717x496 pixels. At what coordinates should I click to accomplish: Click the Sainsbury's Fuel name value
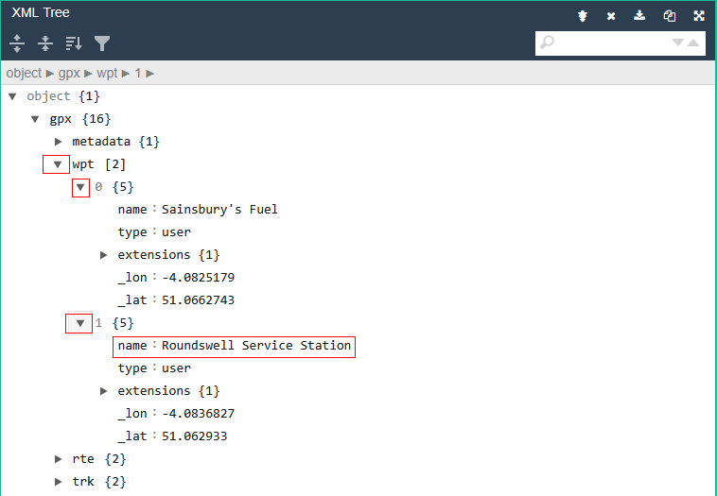click(x=219, y=210)
